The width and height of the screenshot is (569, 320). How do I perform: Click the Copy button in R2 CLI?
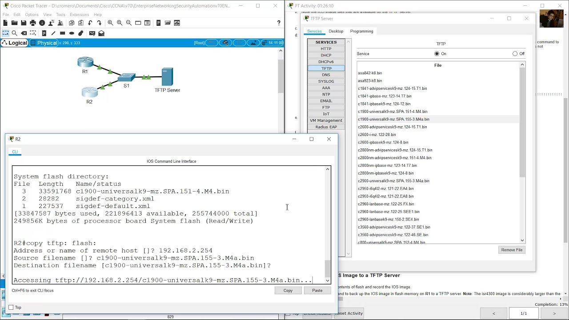[x=288, y=291]
